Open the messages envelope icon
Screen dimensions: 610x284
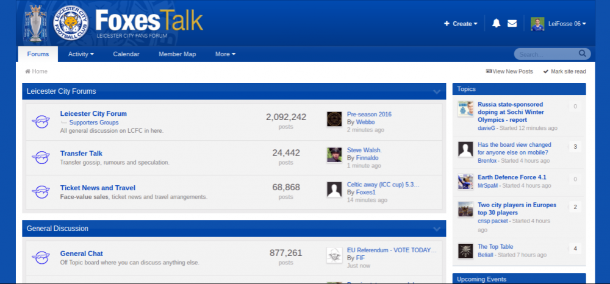[x=512, y=23]
